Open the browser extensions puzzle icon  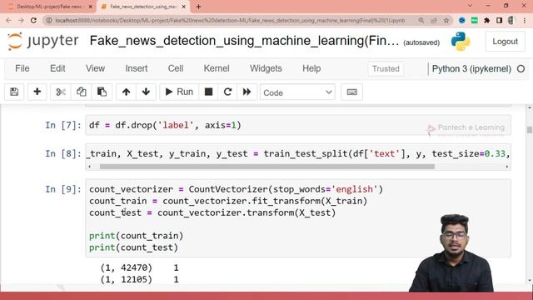point(486,20)
